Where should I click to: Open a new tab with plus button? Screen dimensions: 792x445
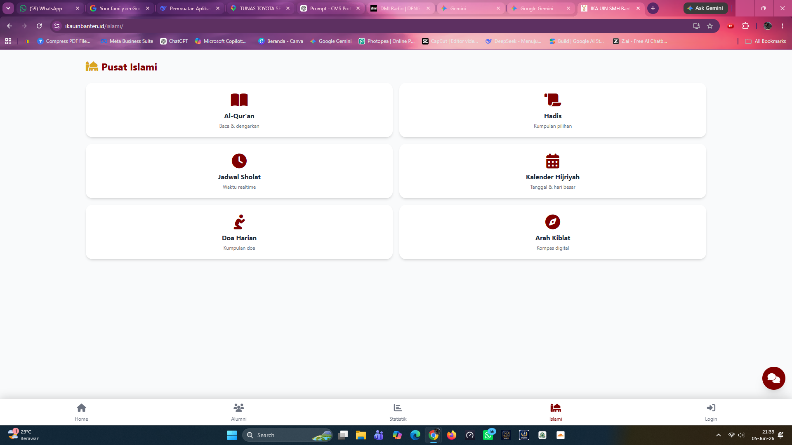point(653,8)
